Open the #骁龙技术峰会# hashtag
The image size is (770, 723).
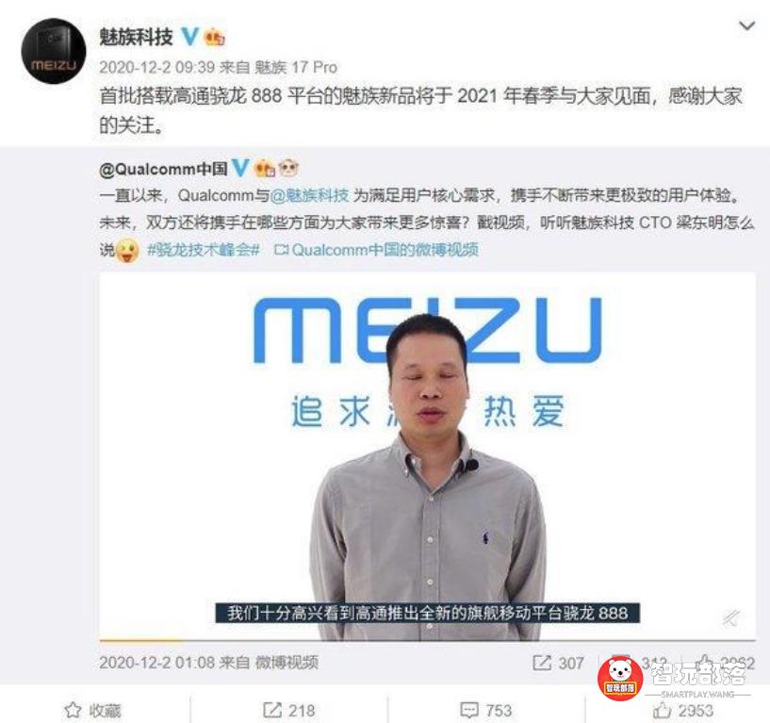[204, 250]
